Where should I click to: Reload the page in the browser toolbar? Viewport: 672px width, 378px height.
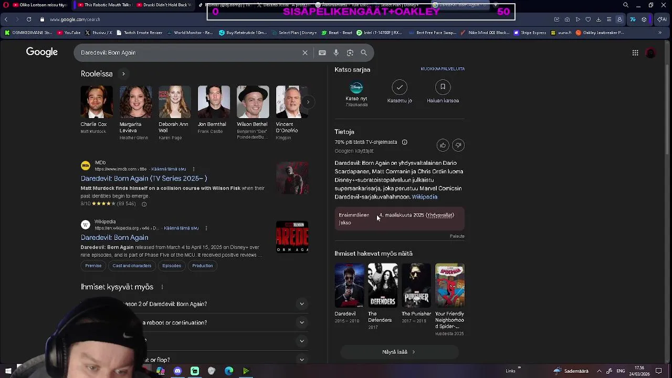pos(28,19)
